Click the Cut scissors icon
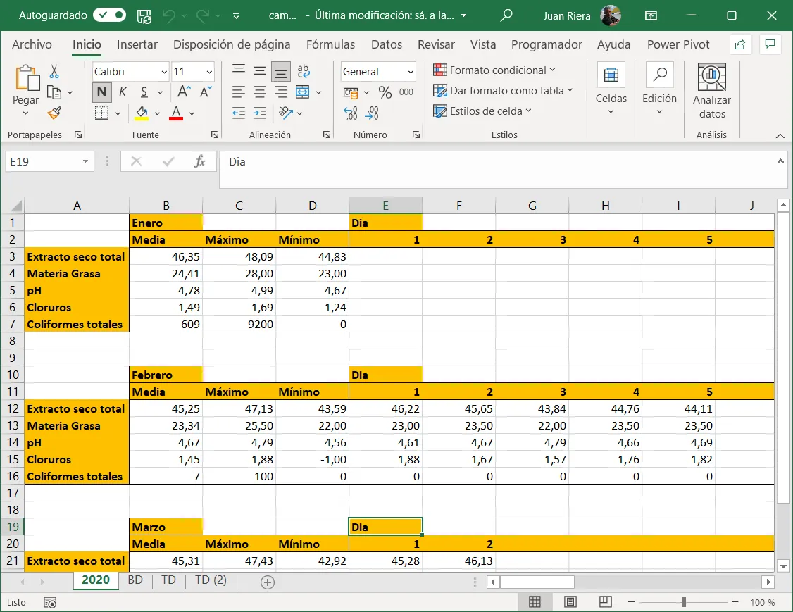This screenshot has width=793, height=612. pos(54,72)
